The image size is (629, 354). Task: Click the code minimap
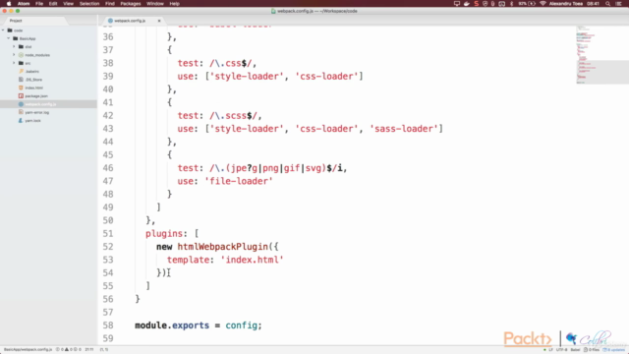(602, 55)
